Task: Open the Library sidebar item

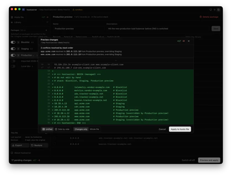Action: click(30, 22)
